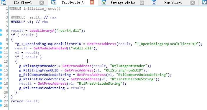The width and height of the screenshot is (207, 110).
Task: Click the "RtlImageNtHeader" string literal
Action: point(129,66)
